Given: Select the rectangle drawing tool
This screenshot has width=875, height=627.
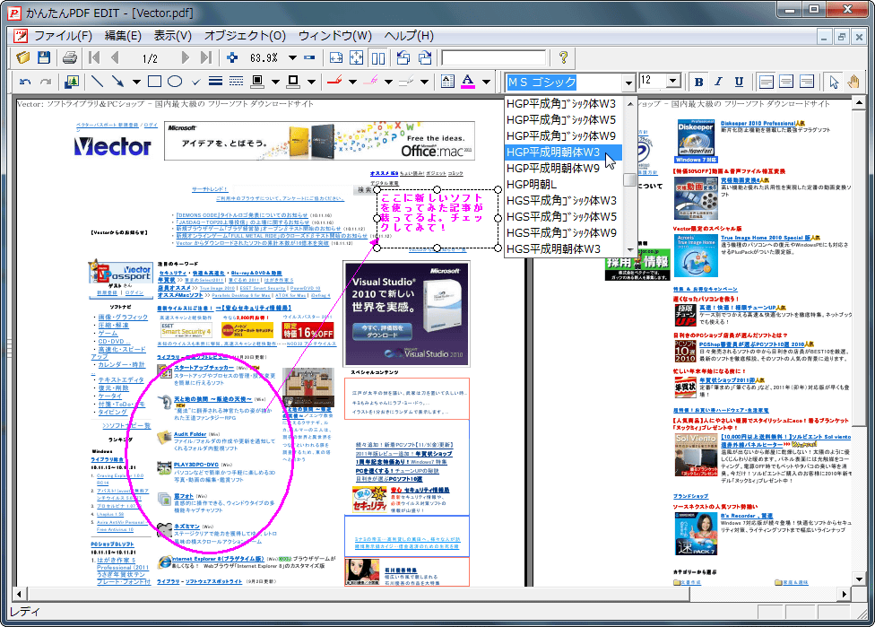Looking at the screenshot, I should (154, 82).
